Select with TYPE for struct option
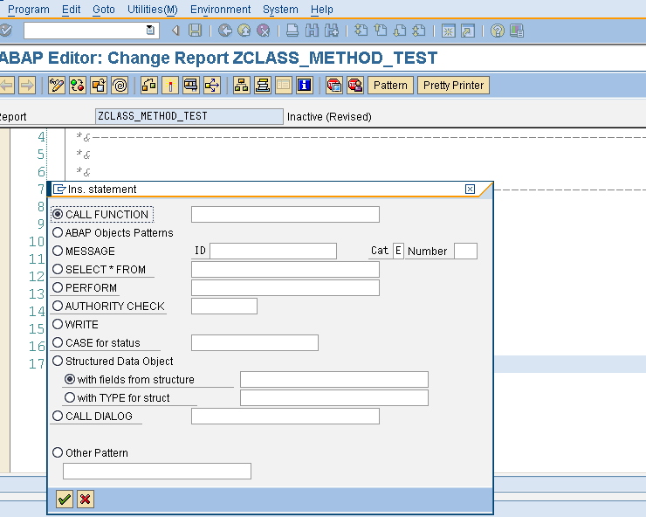 coord(70,397)
